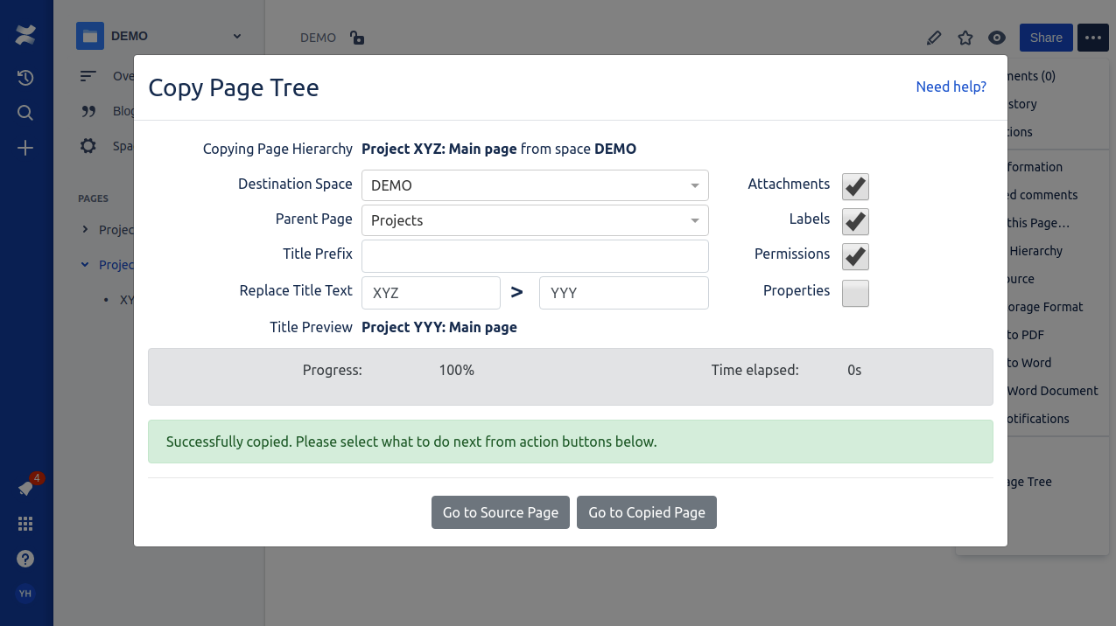
Task: Click the Title Prefix input field
Action: click(x=535, y=256)
